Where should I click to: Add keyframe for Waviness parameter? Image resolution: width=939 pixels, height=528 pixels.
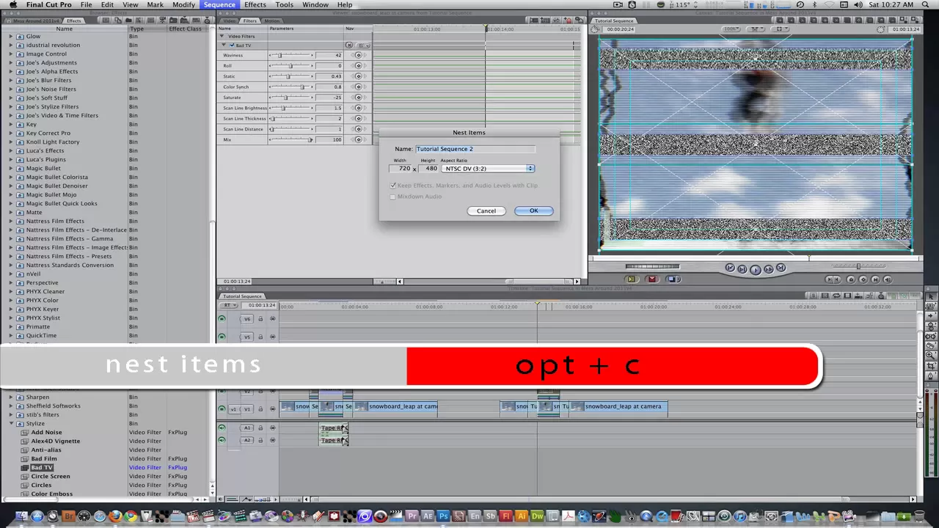click(x=358, y=56)
